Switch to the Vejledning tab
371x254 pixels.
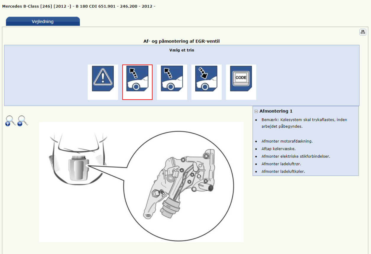point(43,22)
